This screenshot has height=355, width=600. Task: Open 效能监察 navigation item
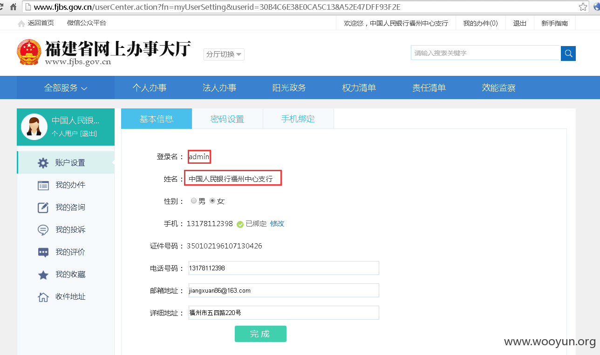499,87
